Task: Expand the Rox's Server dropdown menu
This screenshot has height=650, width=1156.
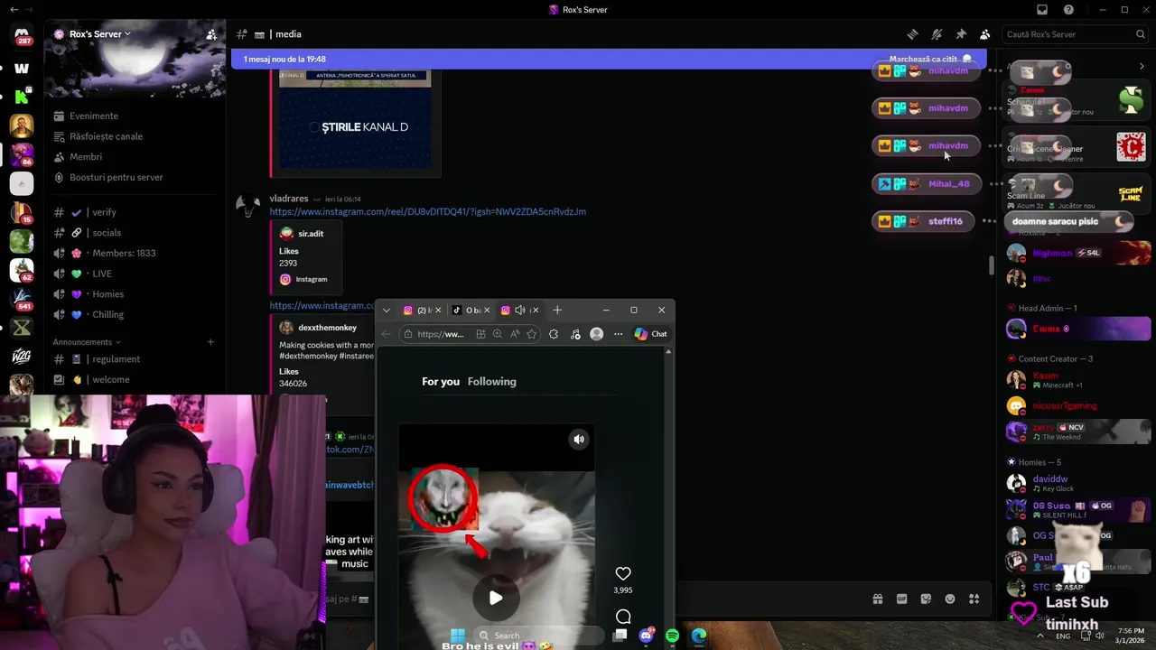Action: pos(127,34)
